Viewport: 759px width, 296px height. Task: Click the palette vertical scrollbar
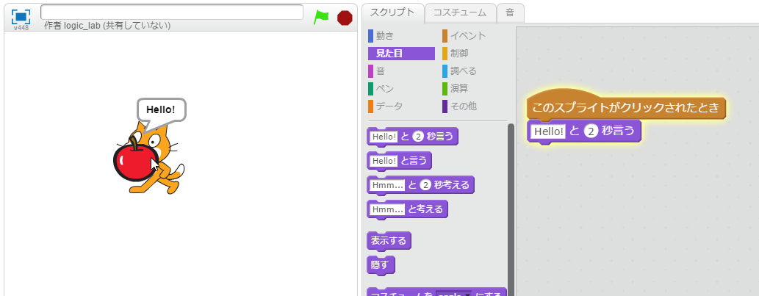pos(511,208)
